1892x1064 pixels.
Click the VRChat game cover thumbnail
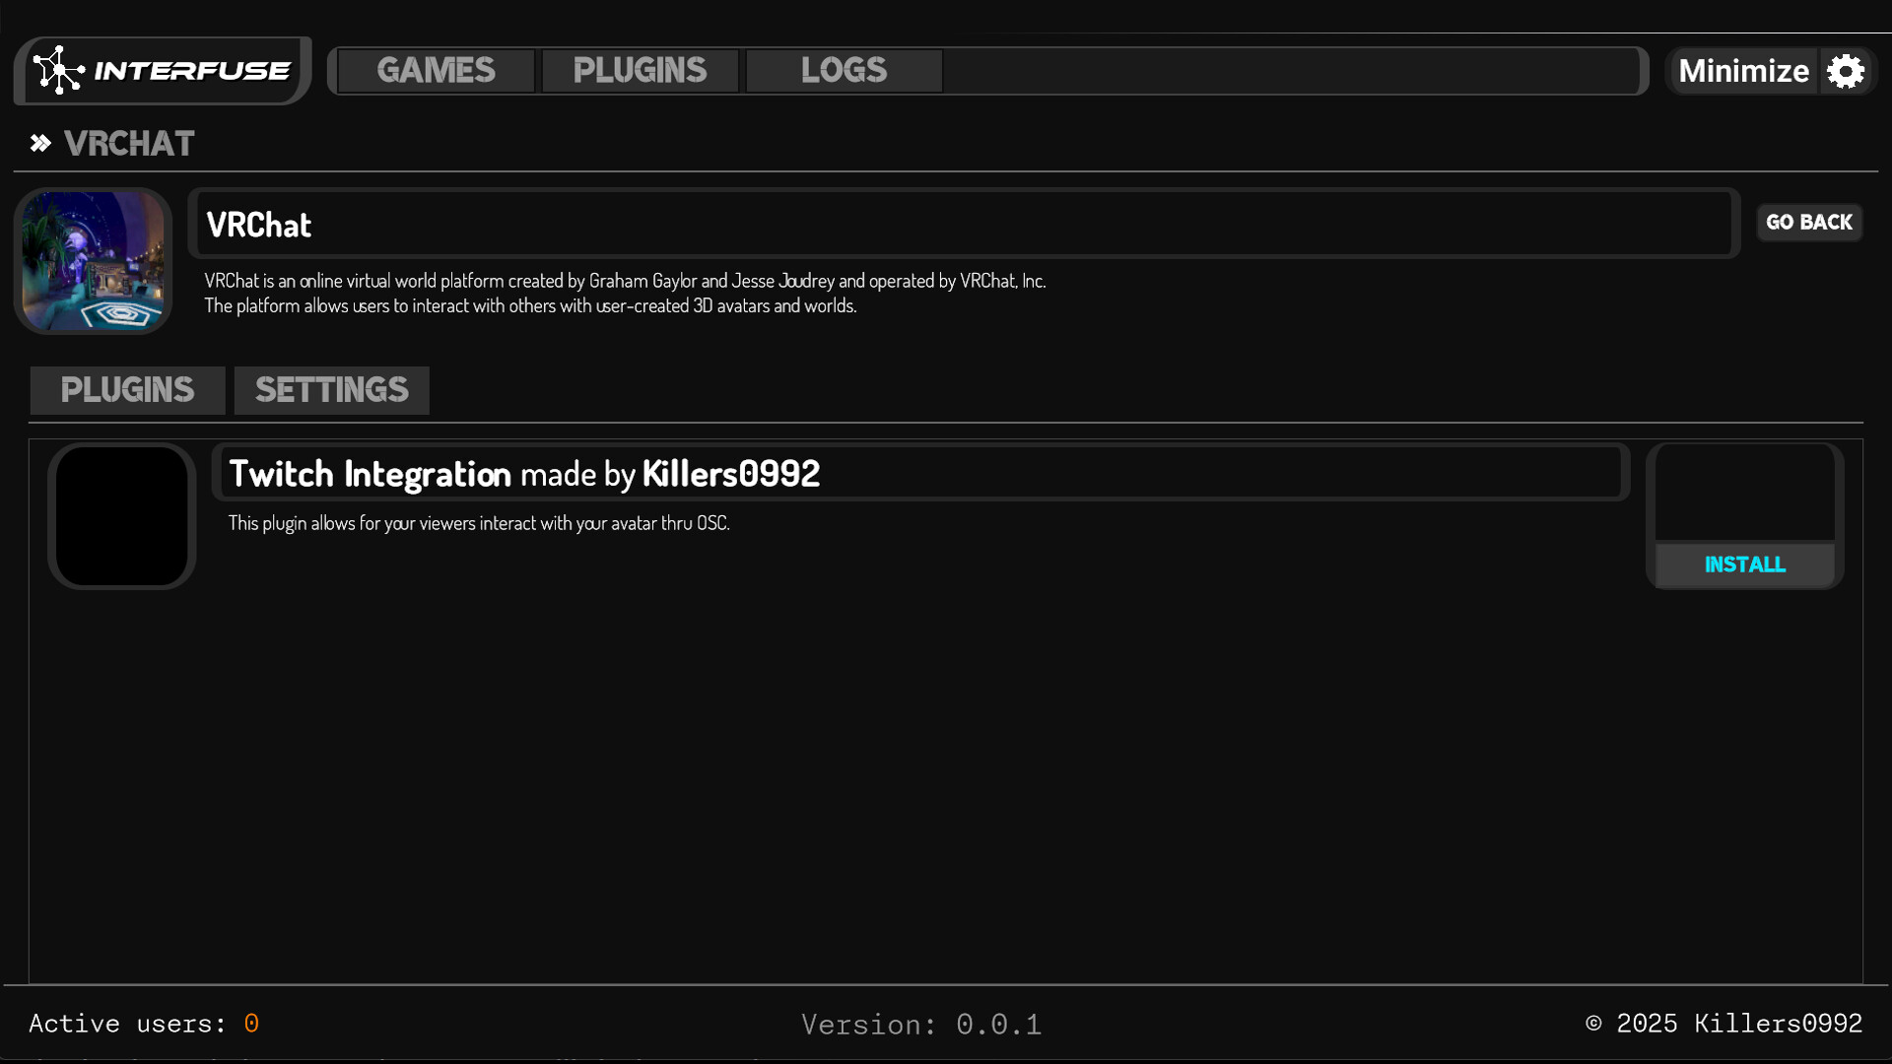point(92,261)
